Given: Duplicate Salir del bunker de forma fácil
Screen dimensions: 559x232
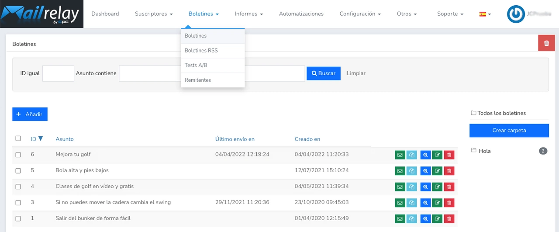Looking at the screenshot, I should click(412, 219).
